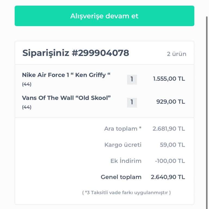Click the Kargo ücreti label
The width and height of the screenshot is (209, 209).
click(123, 145)
